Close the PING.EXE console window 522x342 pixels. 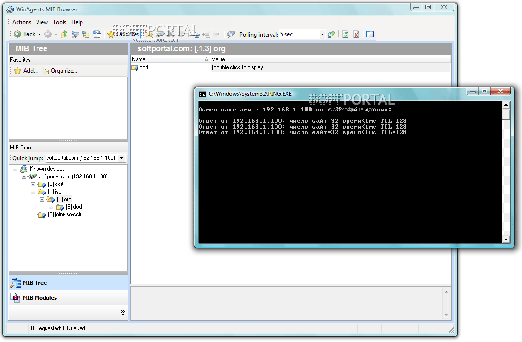500,91
